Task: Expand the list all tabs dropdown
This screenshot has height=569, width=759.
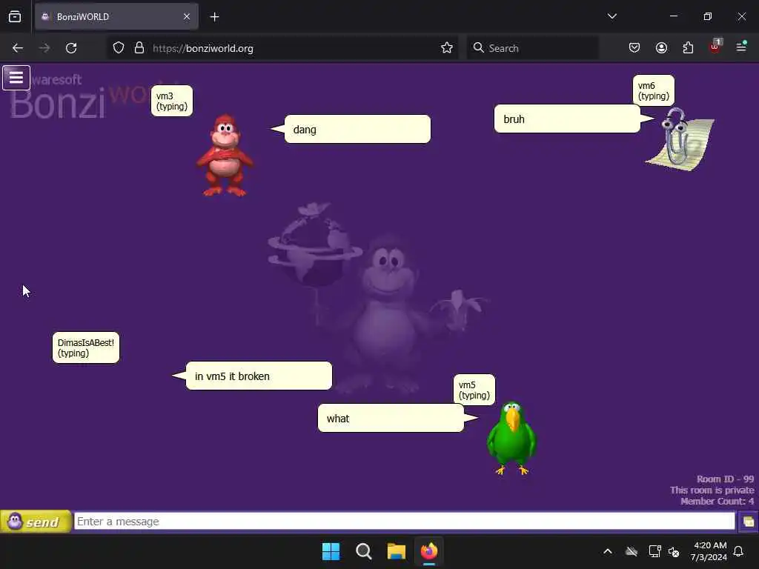Action: tap(612, 16)
